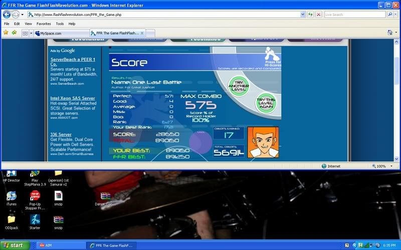This screenshot has width=401, height=250.
Task: Expand the address bar URL dropdown
Action: 303,14
